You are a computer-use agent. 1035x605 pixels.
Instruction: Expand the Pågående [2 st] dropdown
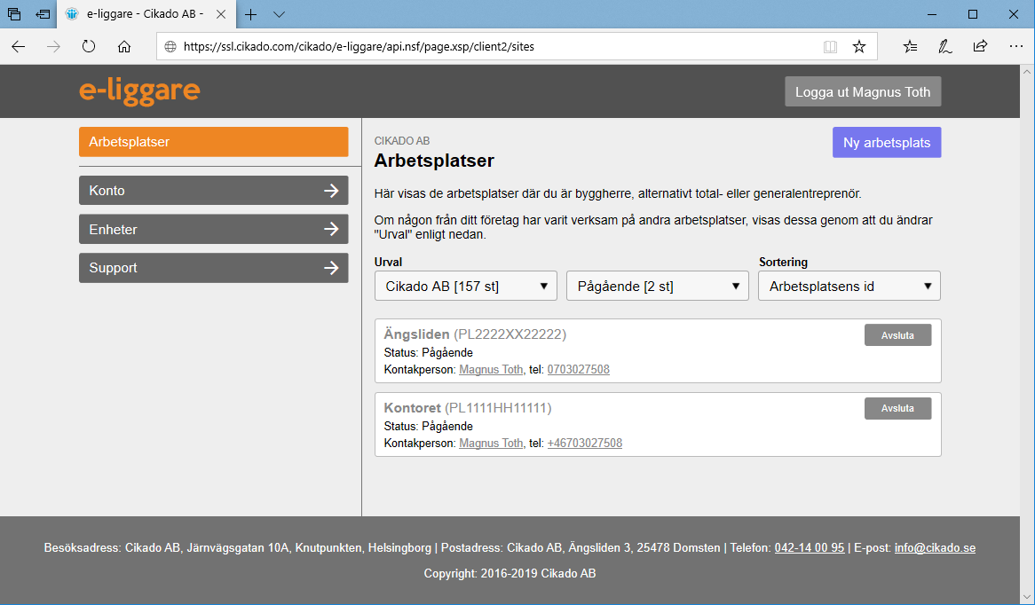pos(658,287)
